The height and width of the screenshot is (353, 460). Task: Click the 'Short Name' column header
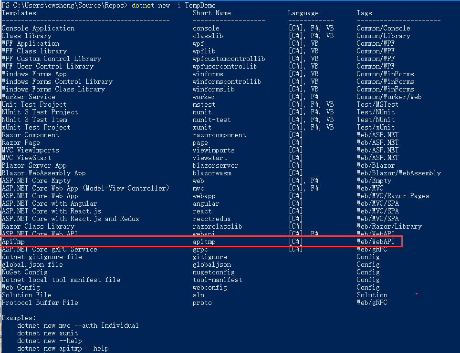tap(211, 13)
